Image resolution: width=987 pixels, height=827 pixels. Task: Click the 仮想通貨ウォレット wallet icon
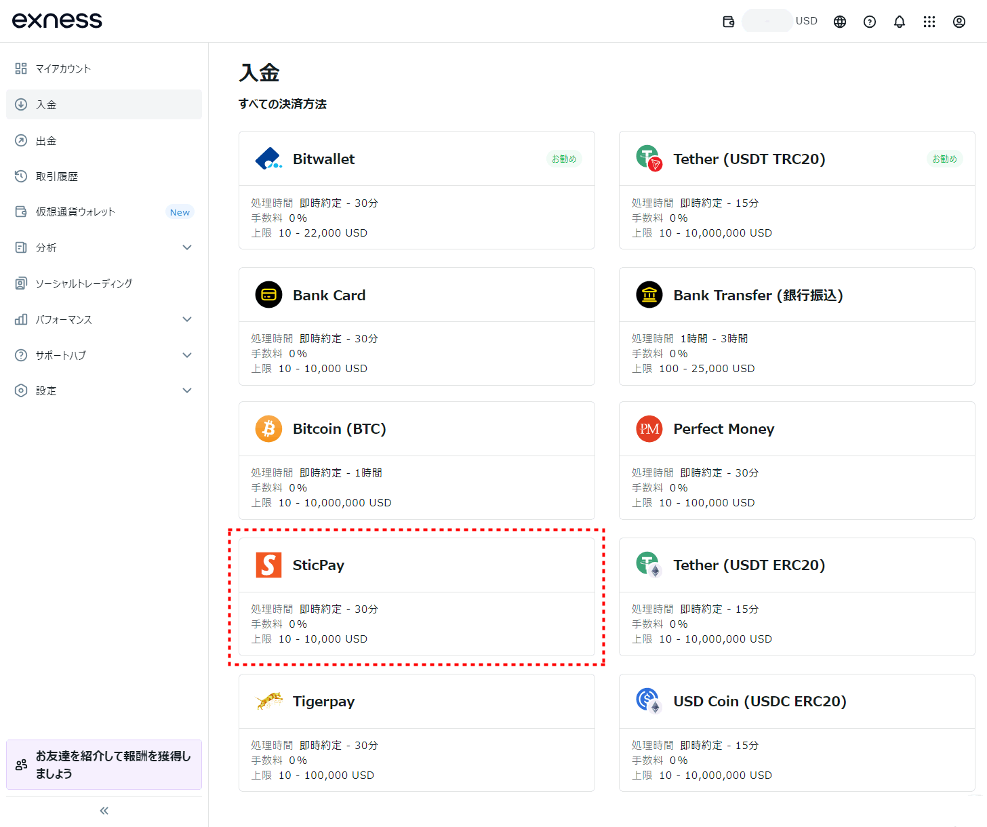21,211
